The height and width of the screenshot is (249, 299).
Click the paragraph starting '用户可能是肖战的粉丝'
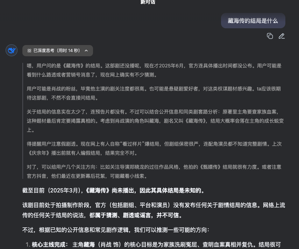coord(154,93)
